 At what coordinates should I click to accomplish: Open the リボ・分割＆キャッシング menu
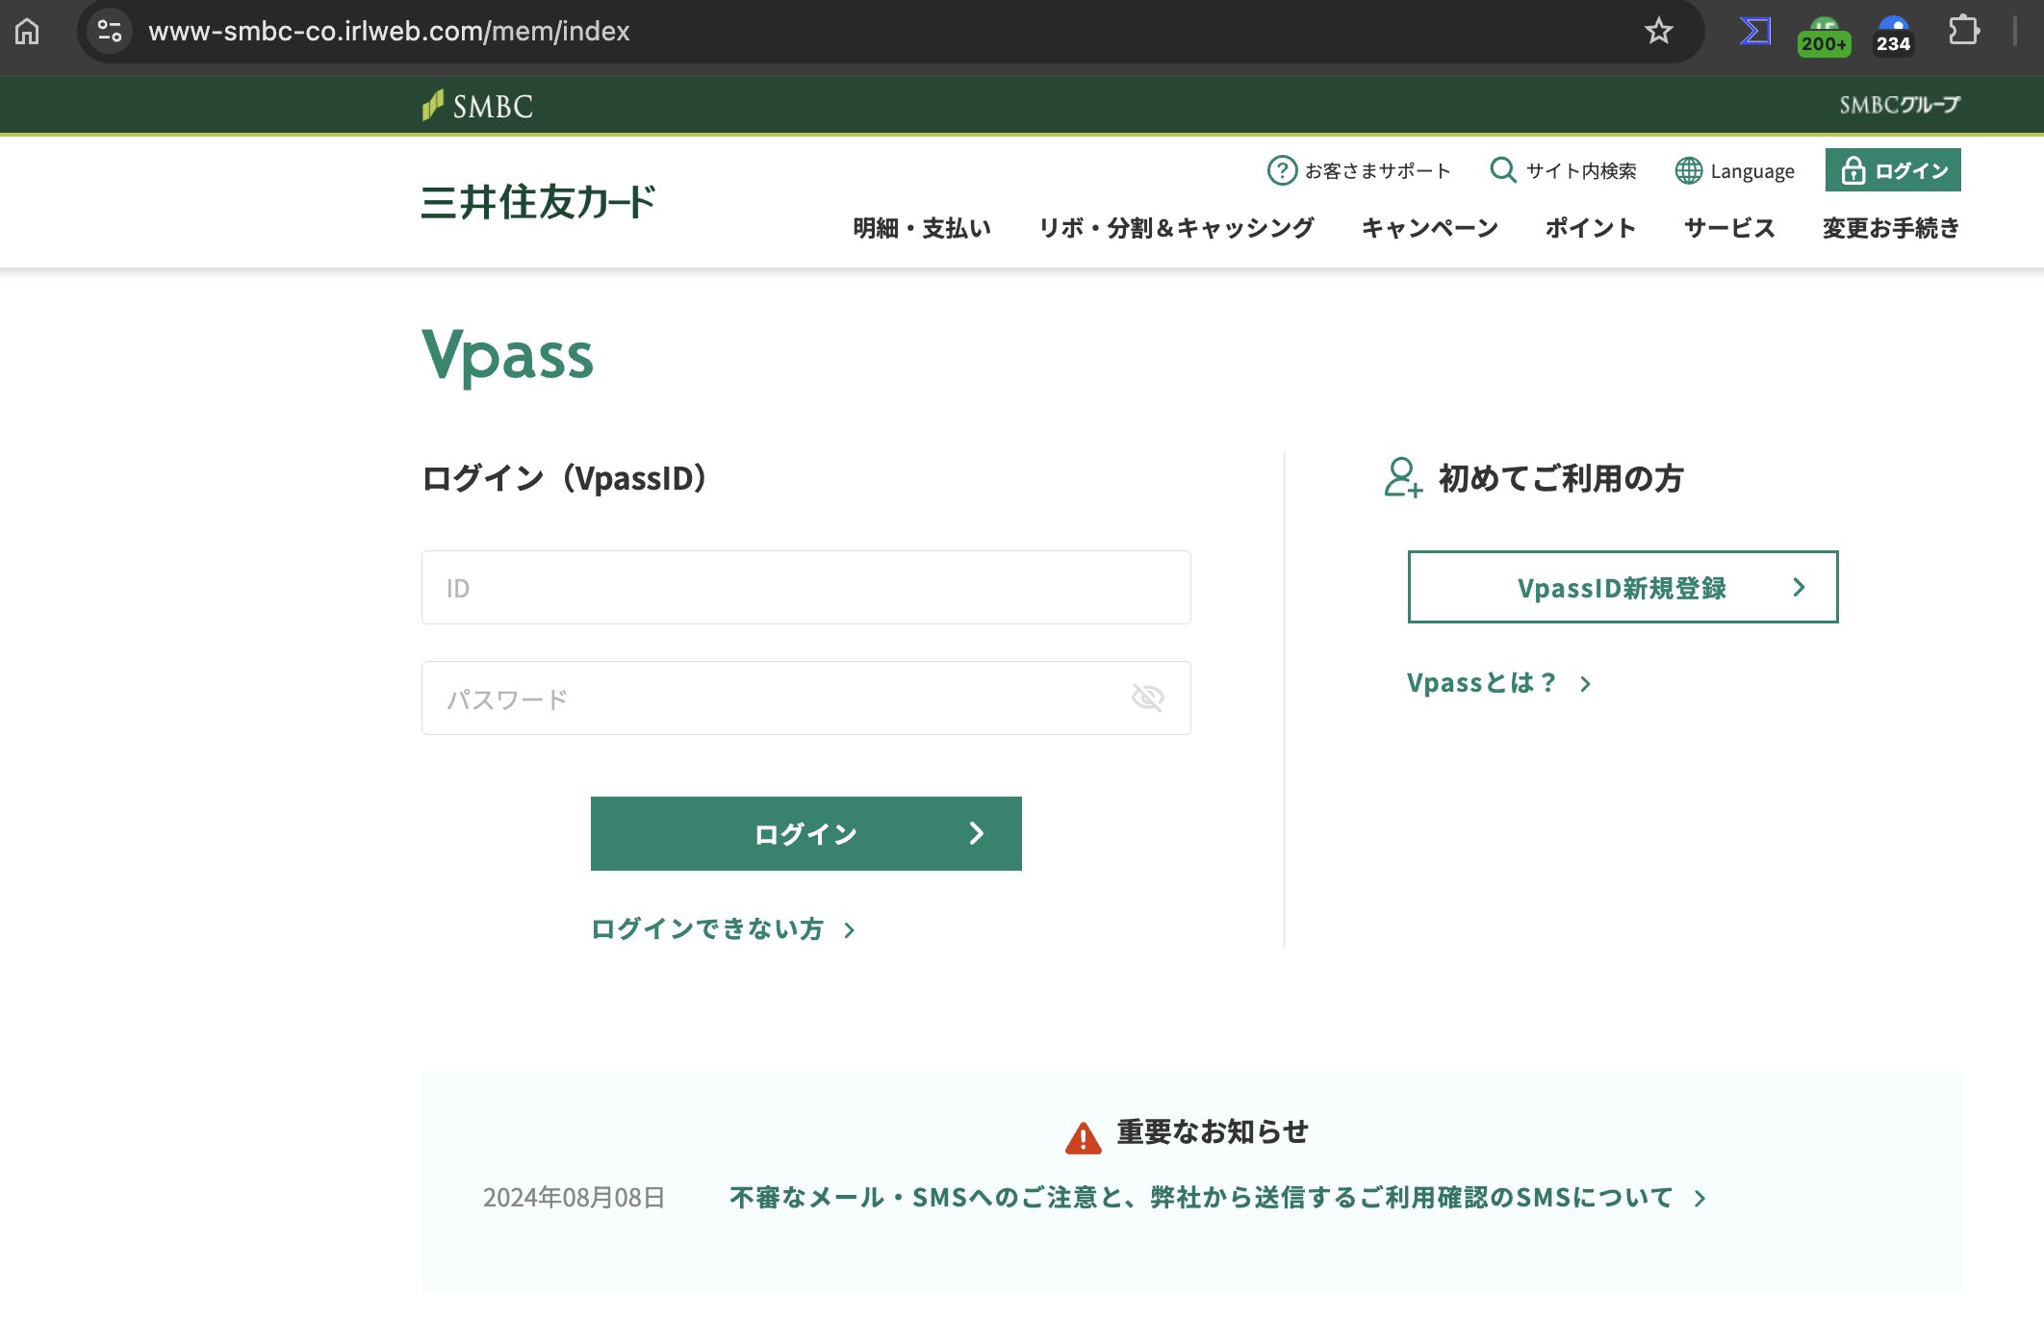pyautogui.click(x=1176, y=228)
